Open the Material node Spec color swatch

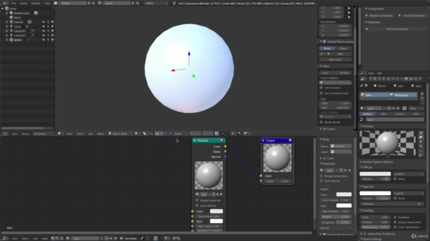pos(216,221)
